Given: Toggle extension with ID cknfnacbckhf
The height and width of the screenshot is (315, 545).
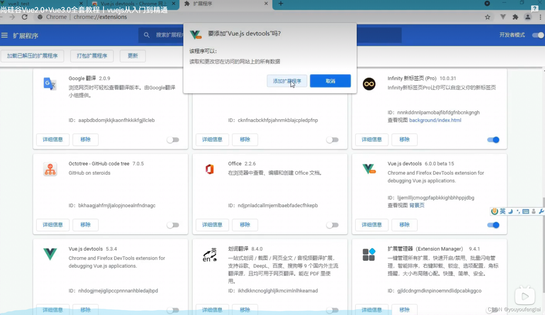Looking at the screenshot, I should coord(332,140).
